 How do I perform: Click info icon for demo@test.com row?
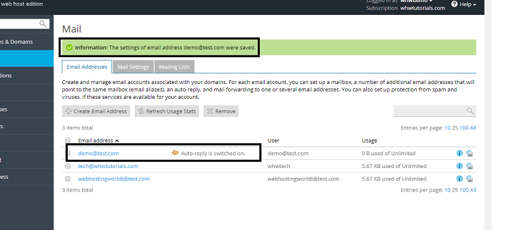click(x=460, y=154)
